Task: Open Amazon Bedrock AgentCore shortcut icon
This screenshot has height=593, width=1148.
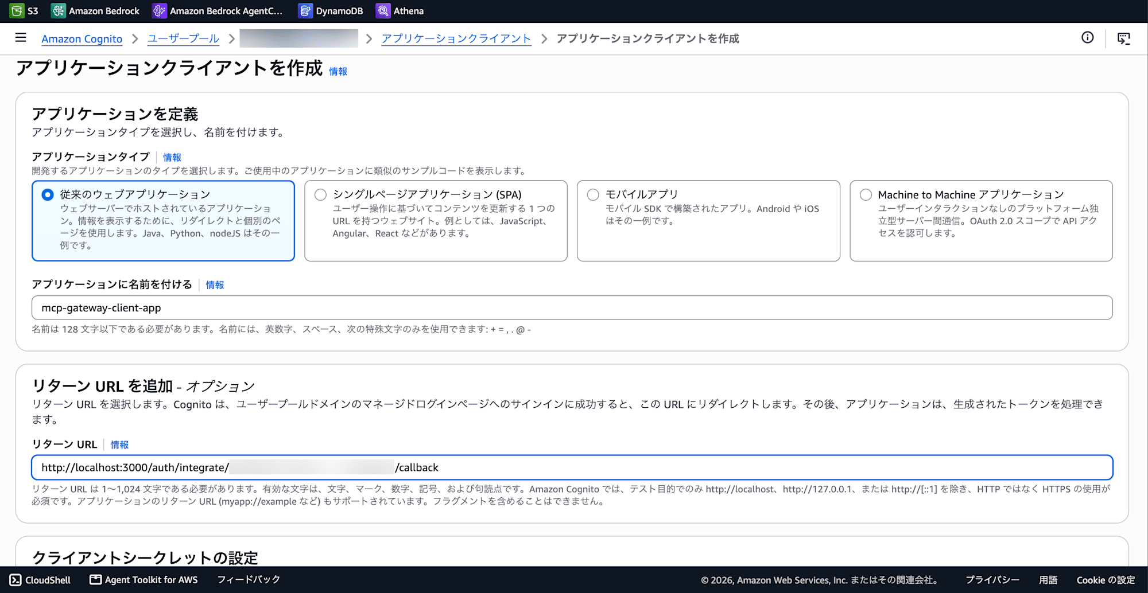Action: pos(159,11)
